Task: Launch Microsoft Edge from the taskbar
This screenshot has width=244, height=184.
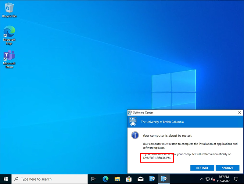Action: pyautogui.click(x=105, y=179)
